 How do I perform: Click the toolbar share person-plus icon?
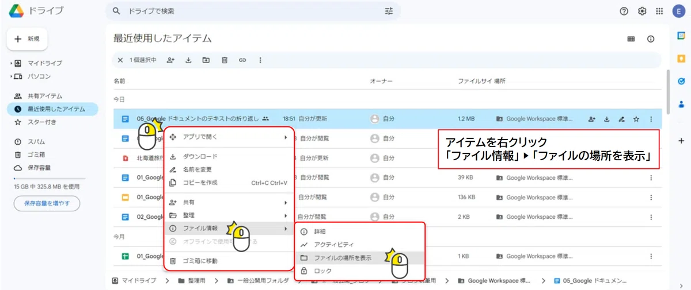click(x=170, y=60)
